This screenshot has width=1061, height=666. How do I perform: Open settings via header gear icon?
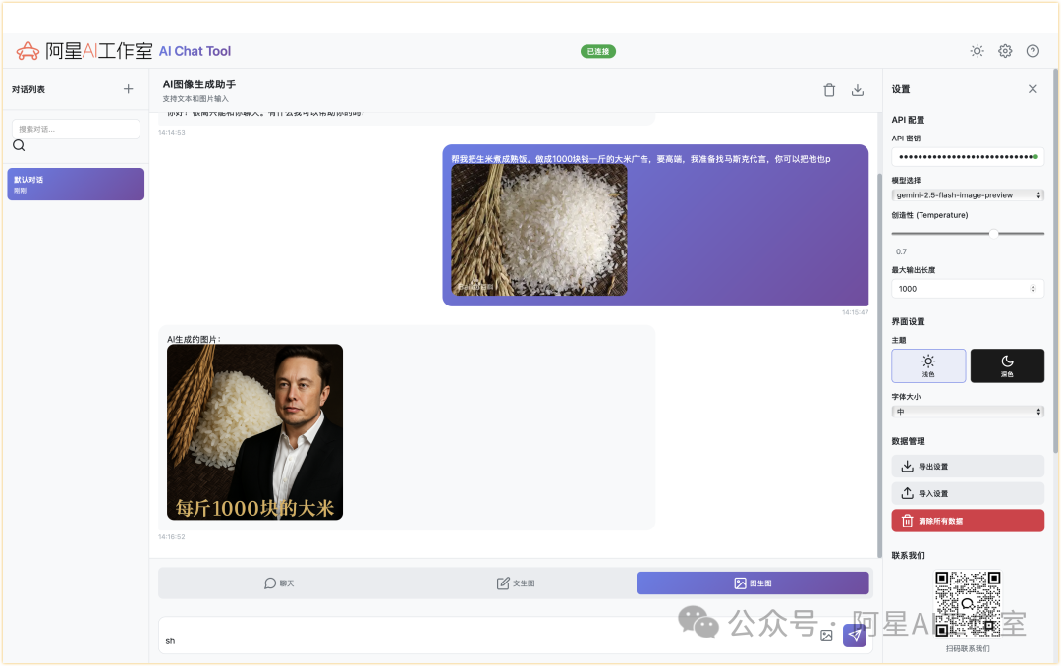coord(1005,51)
